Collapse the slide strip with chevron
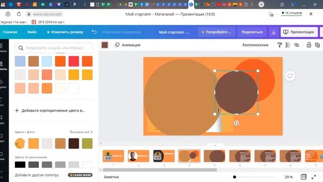Screen dimensions: 323x182 point(215,146)
